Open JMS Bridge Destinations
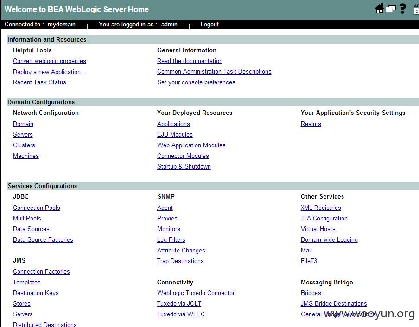 click(x=334, y=304)
